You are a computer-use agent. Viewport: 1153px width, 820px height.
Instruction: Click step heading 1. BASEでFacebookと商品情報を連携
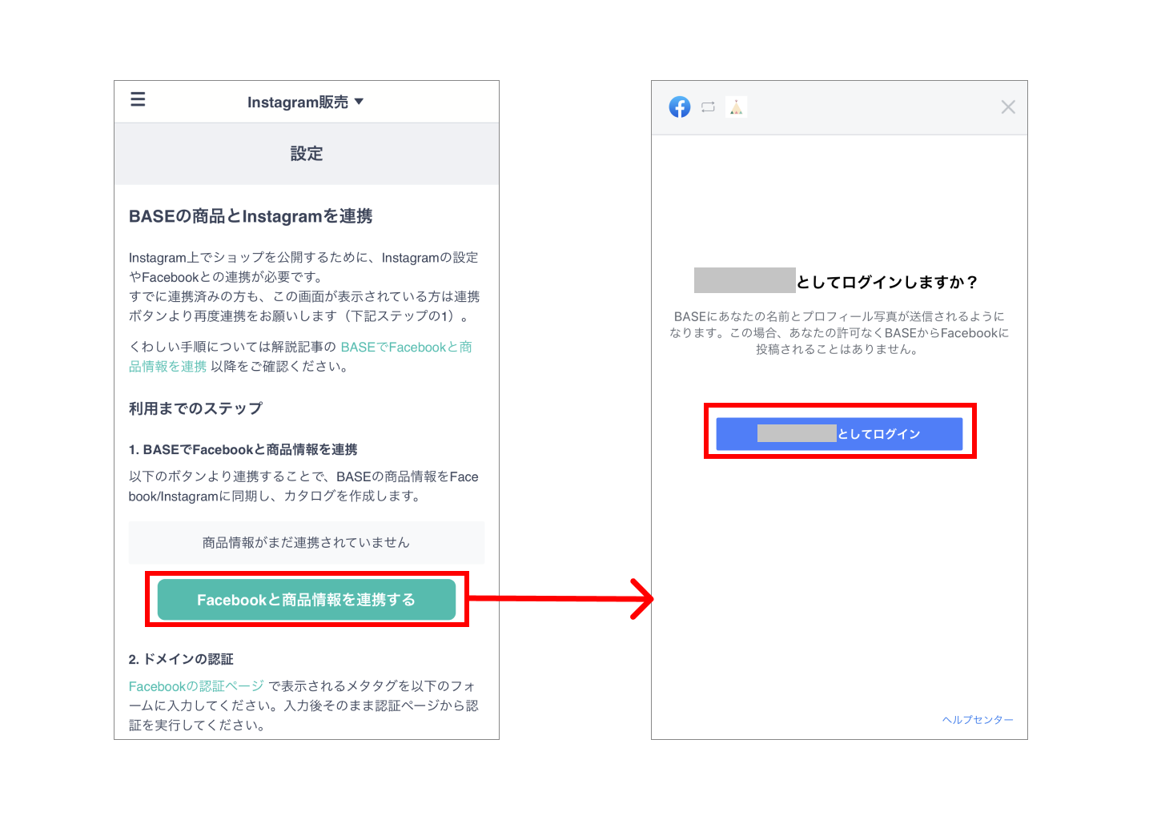tap(244, 449)
